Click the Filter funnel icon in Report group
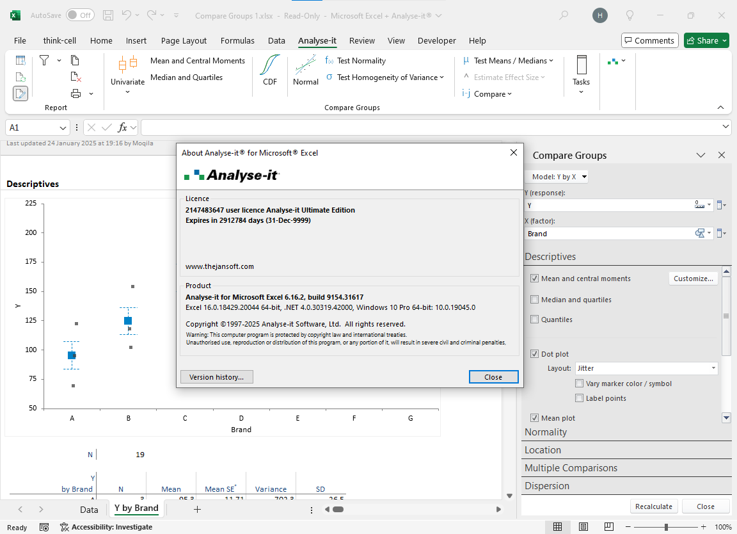This screenshot has width=737, height=534. [x=44, y=60]
